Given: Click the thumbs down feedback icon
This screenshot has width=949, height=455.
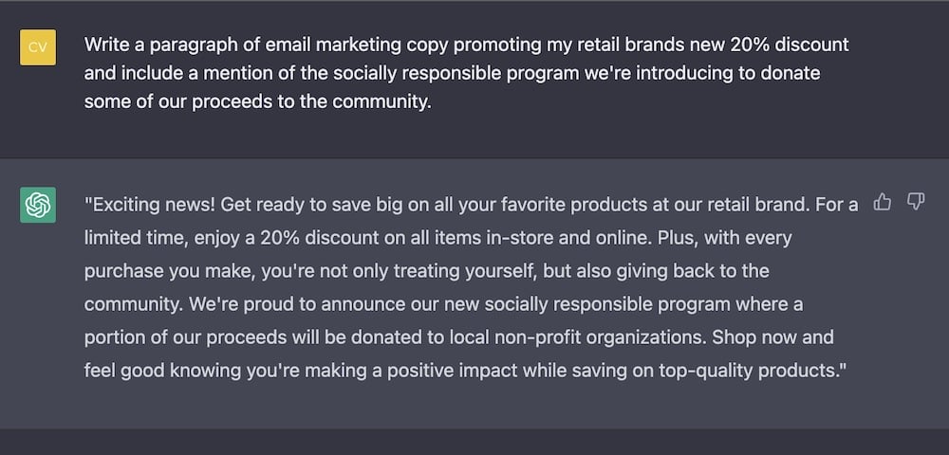Looking at the screenshot, I should [916, 202].
